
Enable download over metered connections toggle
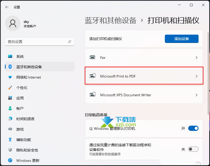pos(193,149)
